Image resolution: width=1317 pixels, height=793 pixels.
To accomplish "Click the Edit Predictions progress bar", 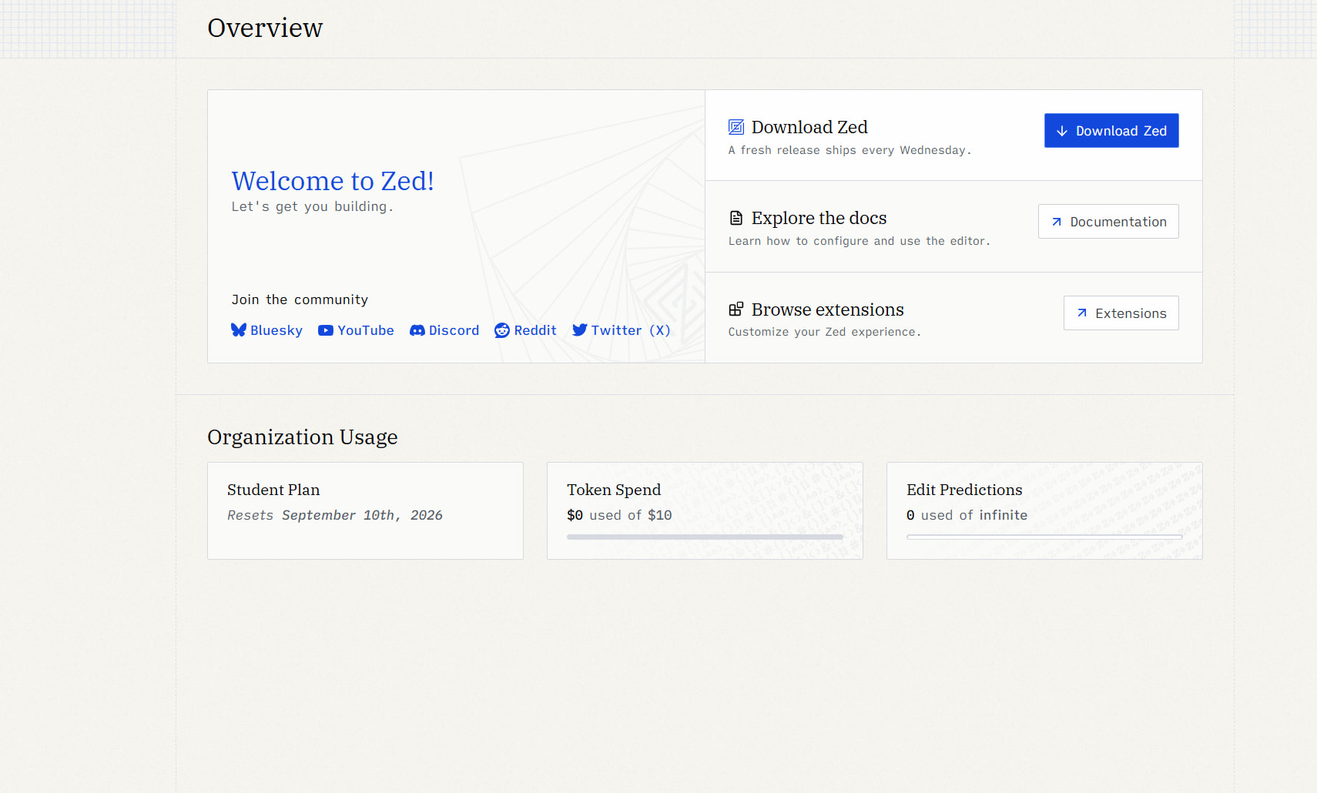I will tap(1044, 537).
